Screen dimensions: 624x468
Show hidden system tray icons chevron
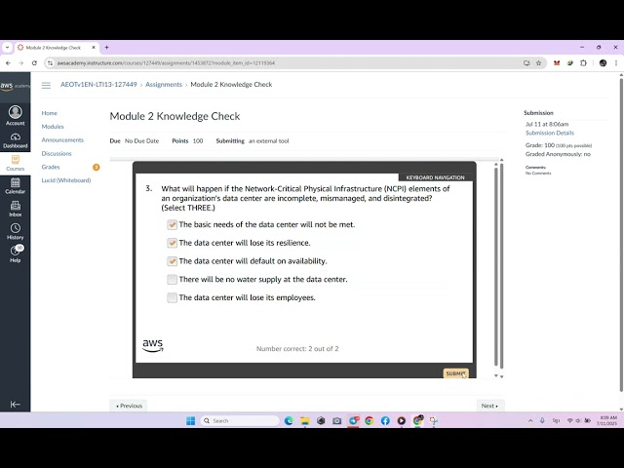click(x=530, y=420)
